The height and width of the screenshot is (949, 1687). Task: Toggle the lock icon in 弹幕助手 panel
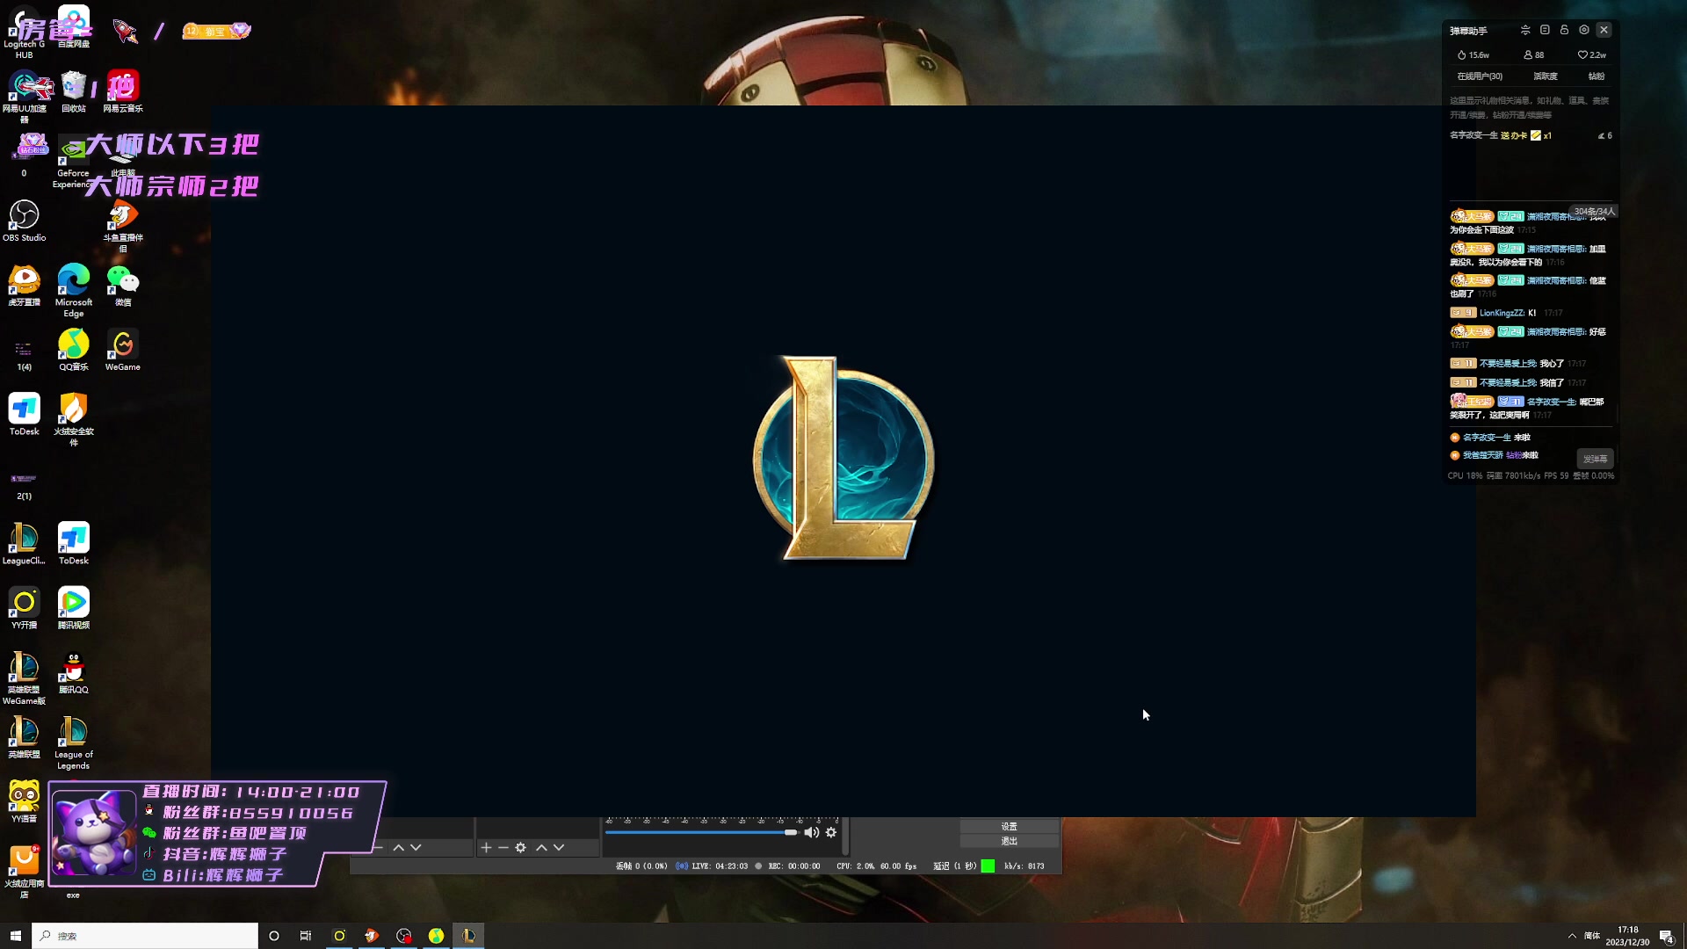click(1565, 30)
